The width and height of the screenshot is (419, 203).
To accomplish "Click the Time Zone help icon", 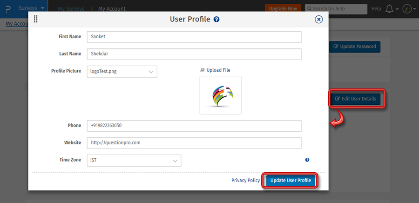I will (307, 160).
